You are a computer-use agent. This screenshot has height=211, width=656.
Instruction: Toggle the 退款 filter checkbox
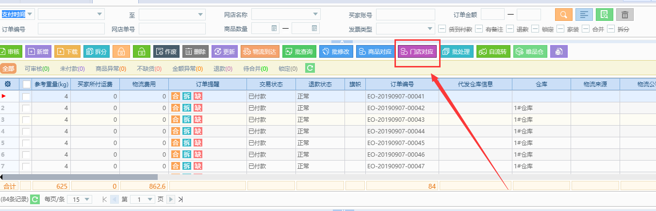pos(510,29)
